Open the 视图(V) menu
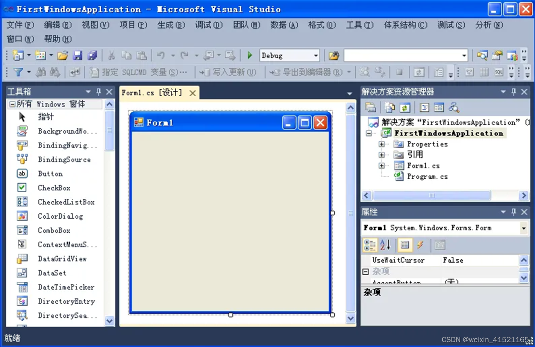Image resolution: width=535 pixels, height=347 pixels. [95, 25]
